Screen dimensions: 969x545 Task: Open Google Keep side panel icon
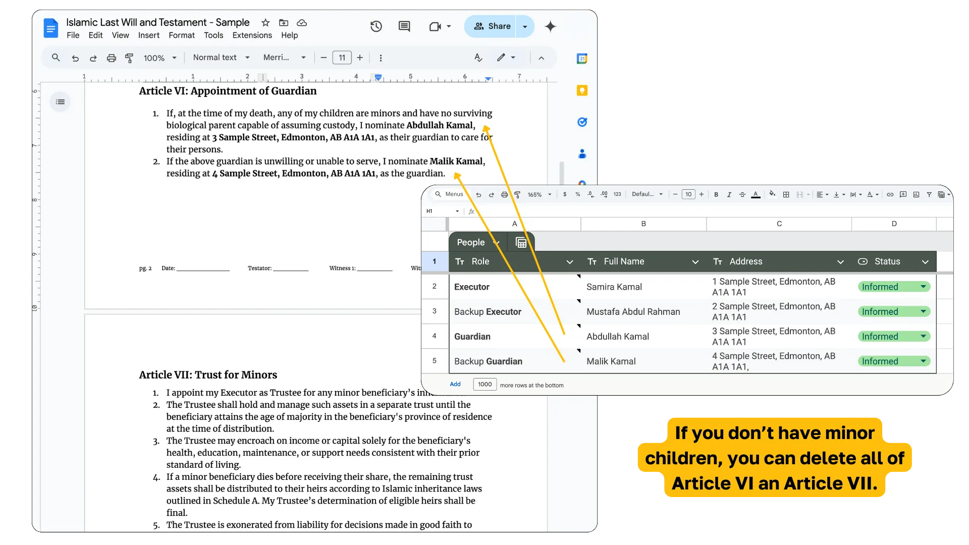(582, 90)
